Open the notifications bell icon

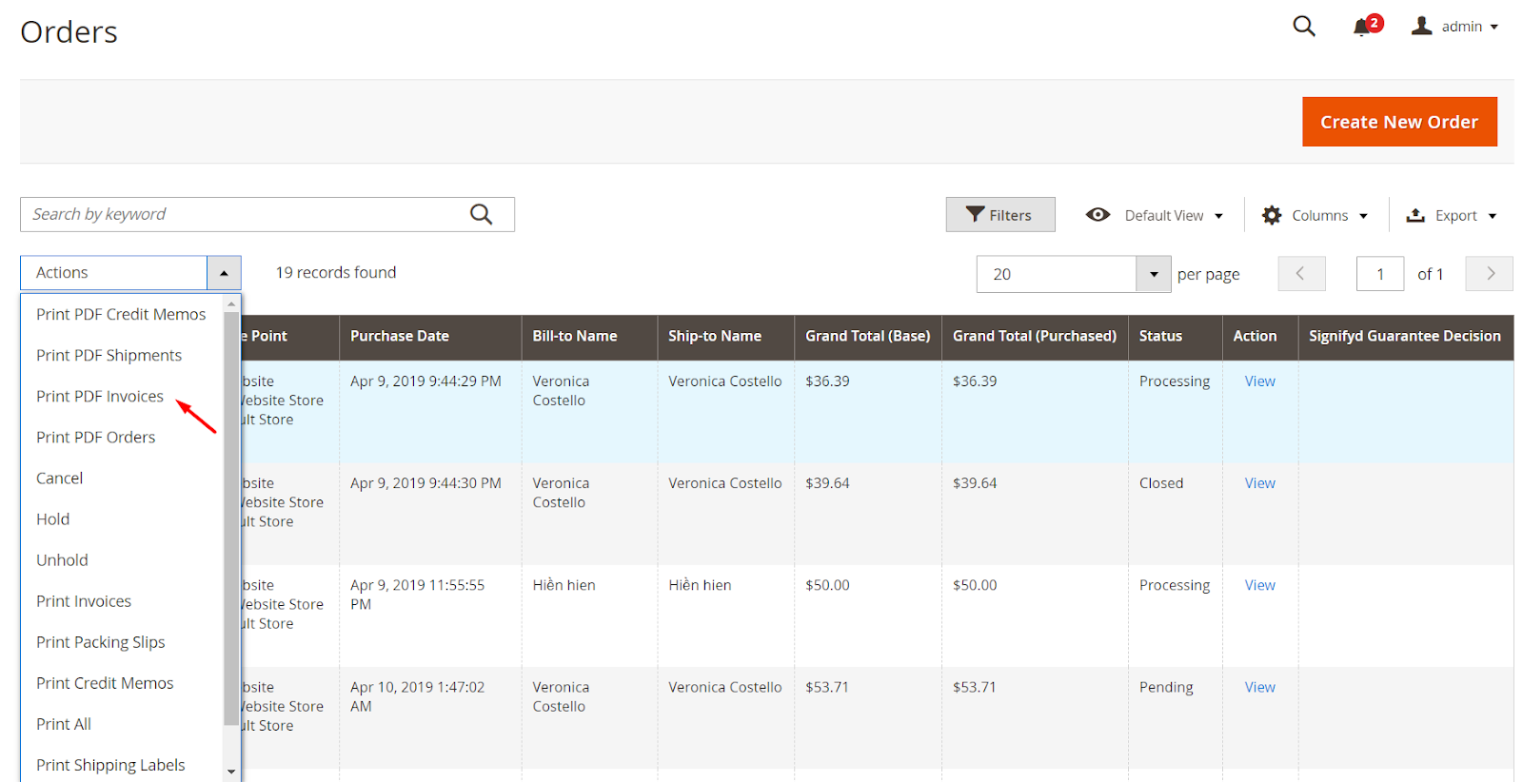tap(1362, 27)
